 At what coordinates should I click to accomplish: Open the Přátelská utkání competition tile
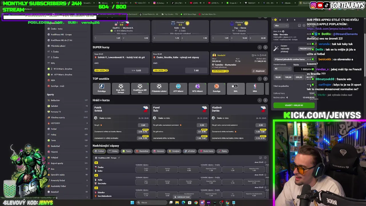(159, 88)
